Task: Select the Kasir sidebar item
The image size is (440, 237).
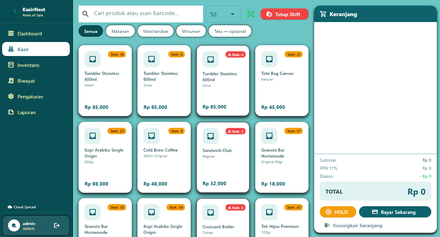Action: (36, 49)
